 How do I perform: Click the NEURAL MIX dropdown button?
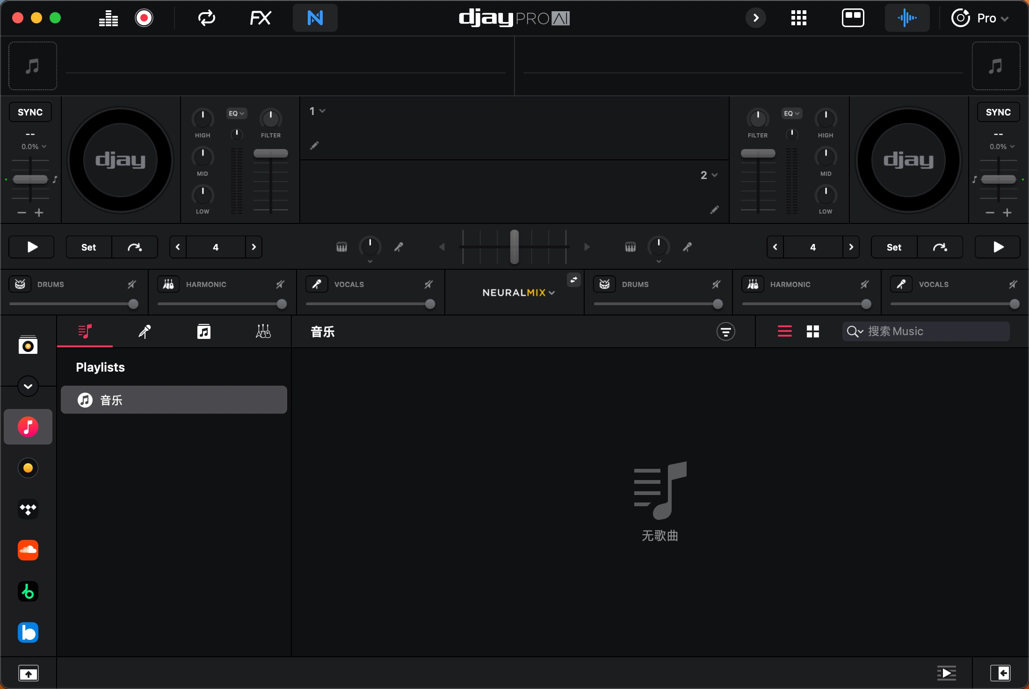coord(518,292)
